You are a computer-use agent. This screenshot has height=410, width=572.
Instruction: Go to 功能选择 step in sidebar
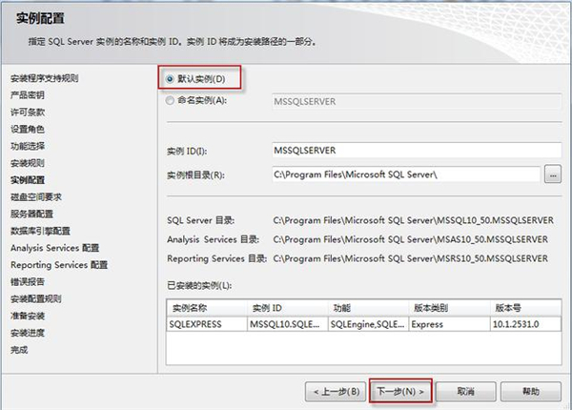(28, 146)
